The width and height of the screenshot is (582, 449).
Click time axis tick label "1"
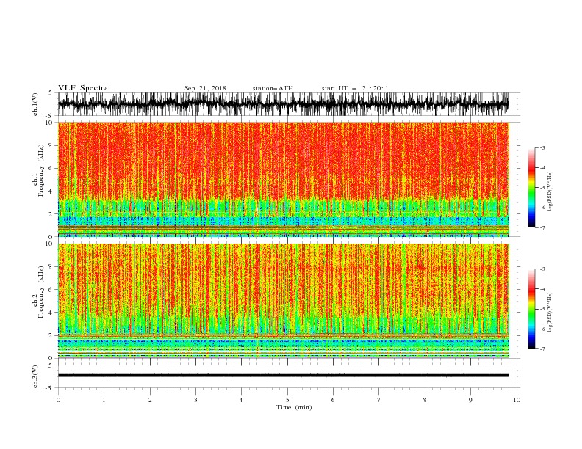point(104,400)
